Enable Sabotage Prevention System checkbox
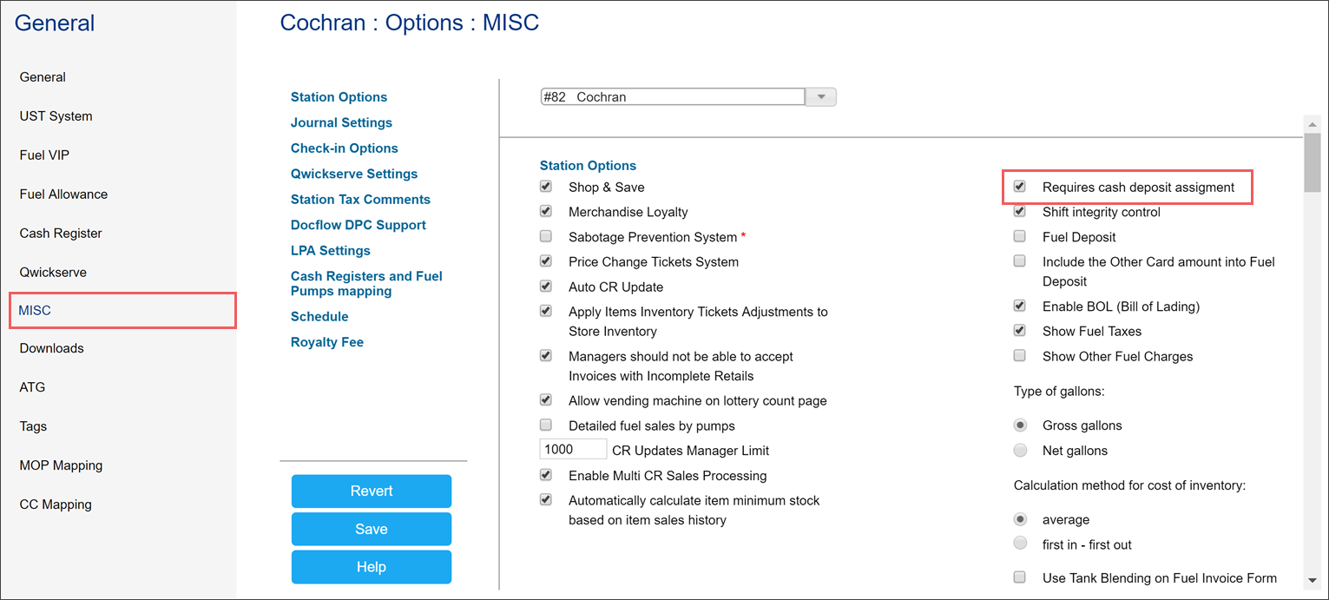 tap(546, 236)
